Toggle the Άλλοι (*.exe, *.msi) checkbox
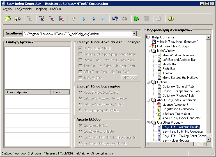This screenshot has width=216, height=157. [80, 72]
